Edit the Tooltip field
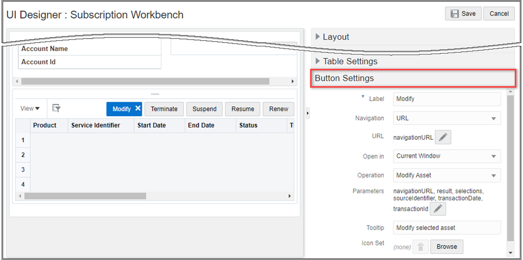 pos(447,228)
